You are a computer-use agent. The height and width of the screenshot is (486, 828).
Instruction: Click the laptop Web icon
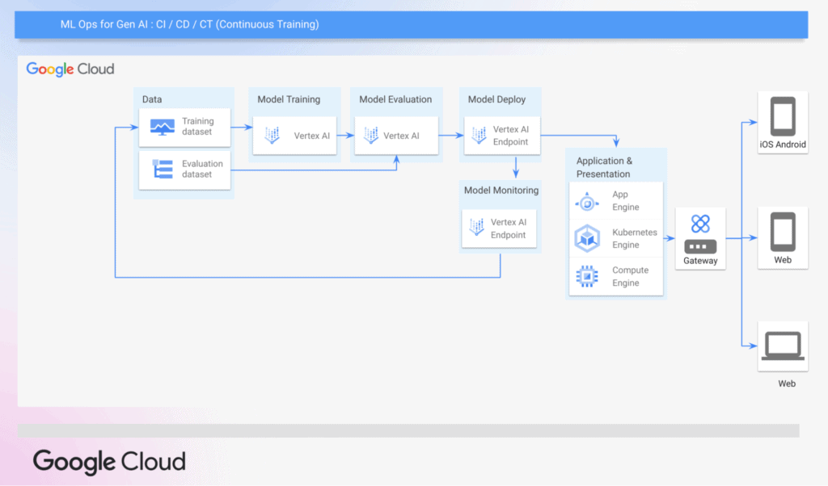click(x=783, y=346)
